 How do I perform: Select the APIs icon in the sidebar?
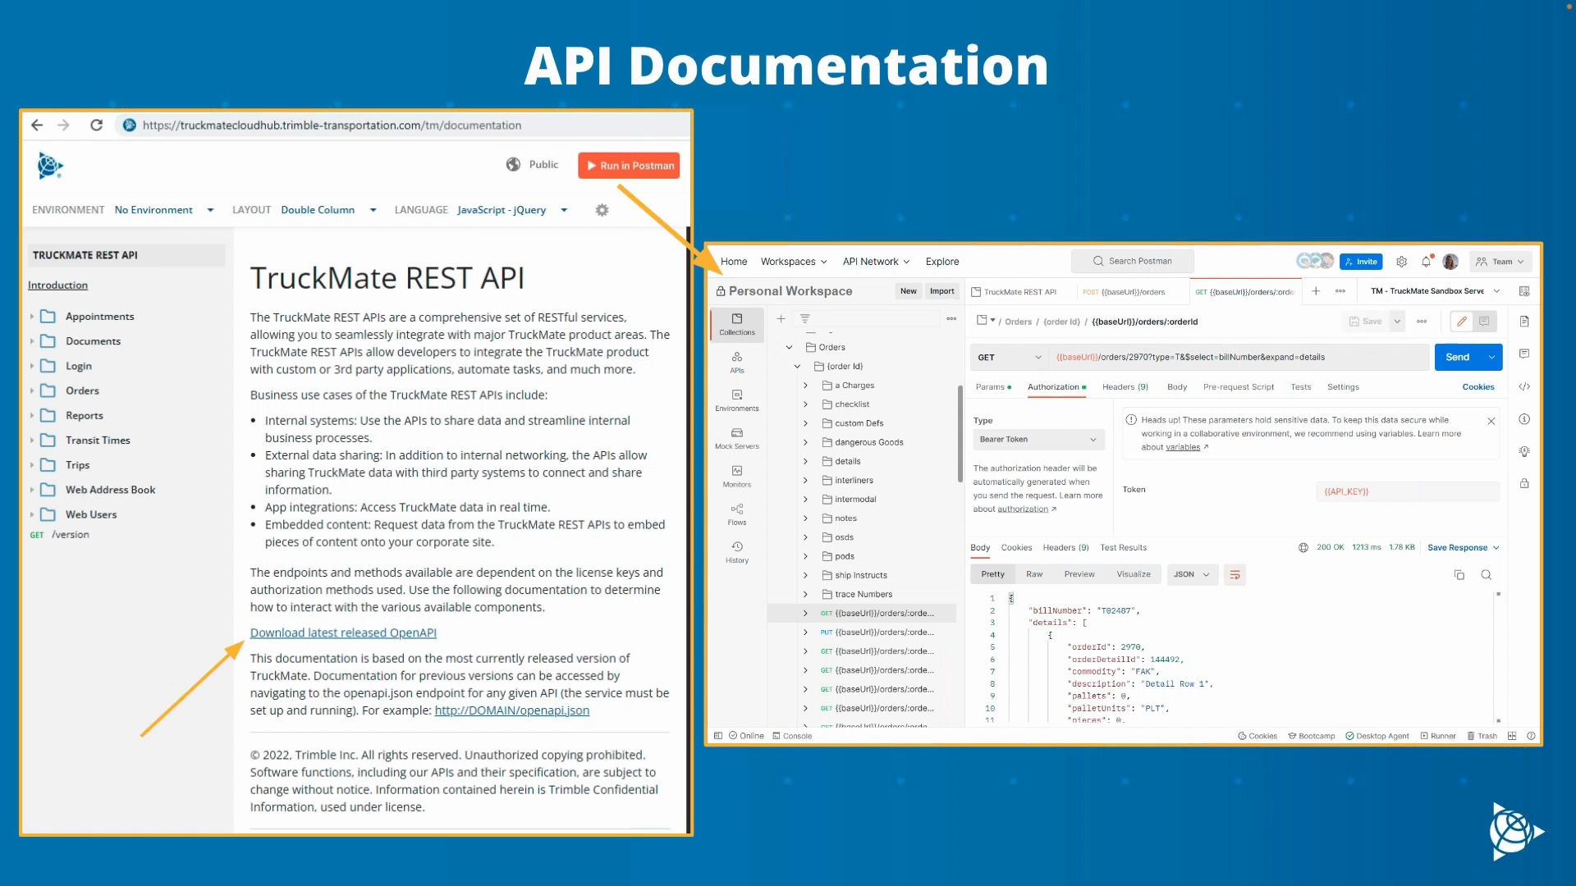pos(736,362)
